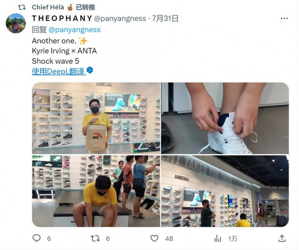Click the share upload icon
The width and height of the screenshot is (299, 250).
click(x=282, y=238)
